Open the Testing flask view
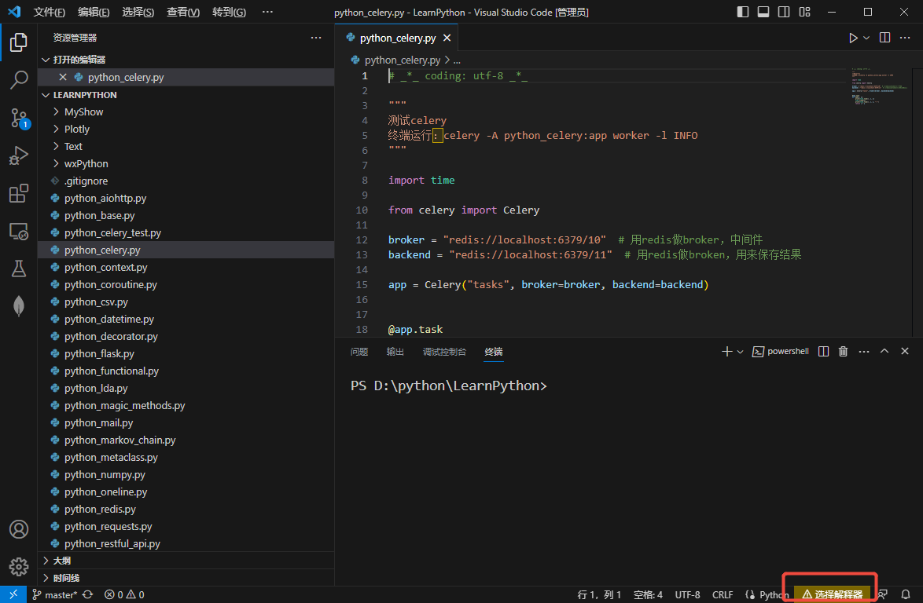923x603 pixels. click(18, 269)
